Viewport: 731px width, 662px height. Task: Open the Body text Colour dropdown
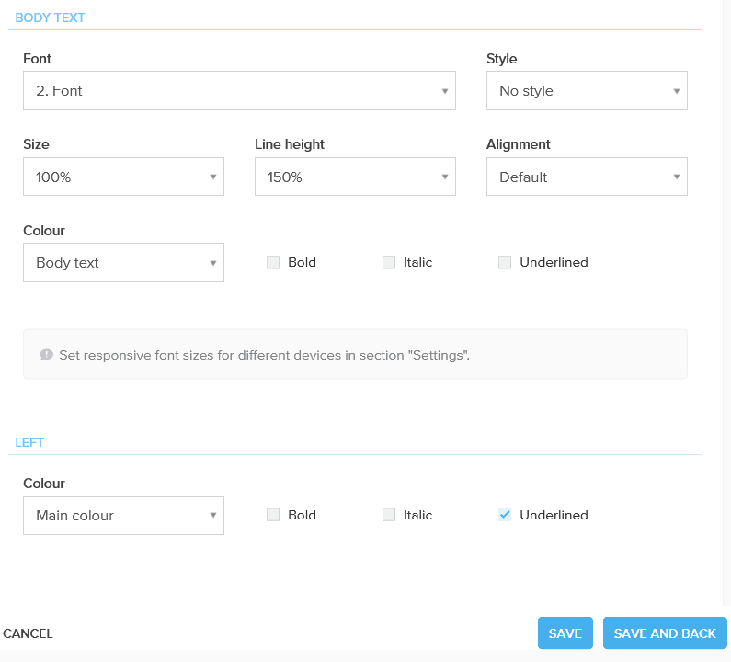click(x=123, y=262)
